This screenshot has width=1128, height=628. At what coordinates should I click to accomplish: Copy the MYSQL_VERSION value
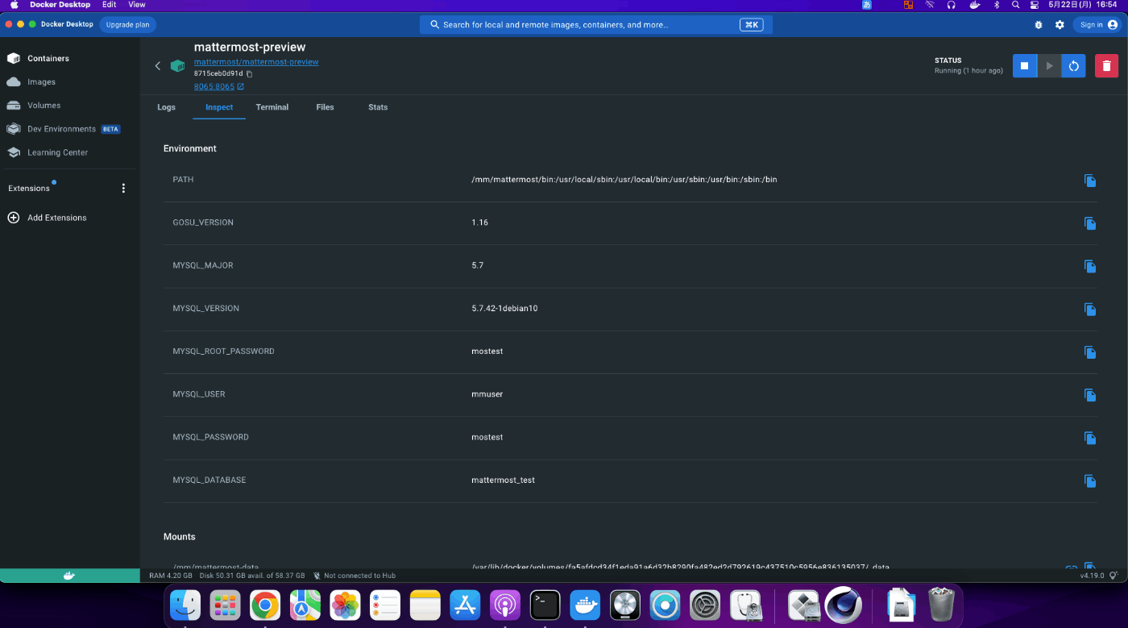point(1090,310)
